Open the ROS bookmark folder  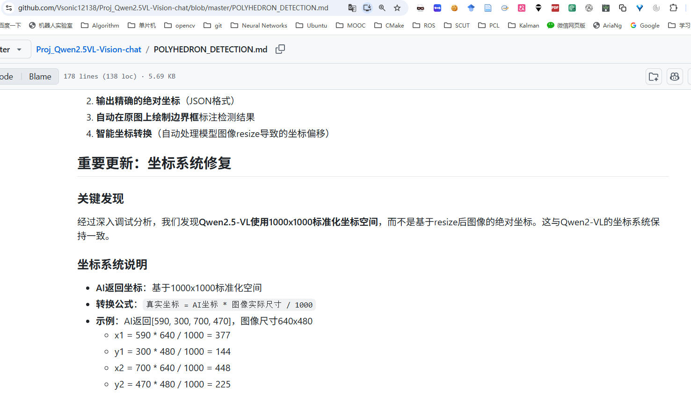[x=424, y=25]
